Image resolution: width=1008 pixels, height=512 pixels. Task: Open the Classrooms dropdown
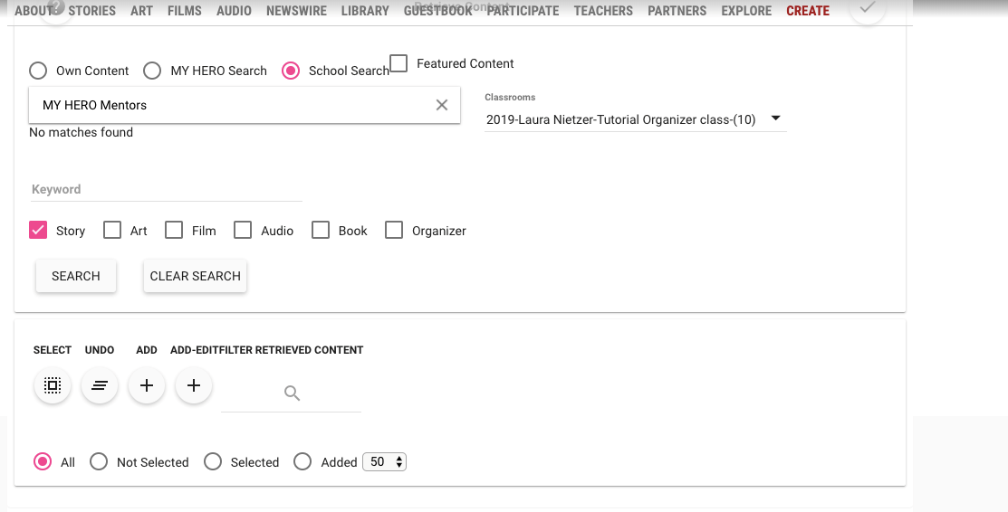click(635, 119)
